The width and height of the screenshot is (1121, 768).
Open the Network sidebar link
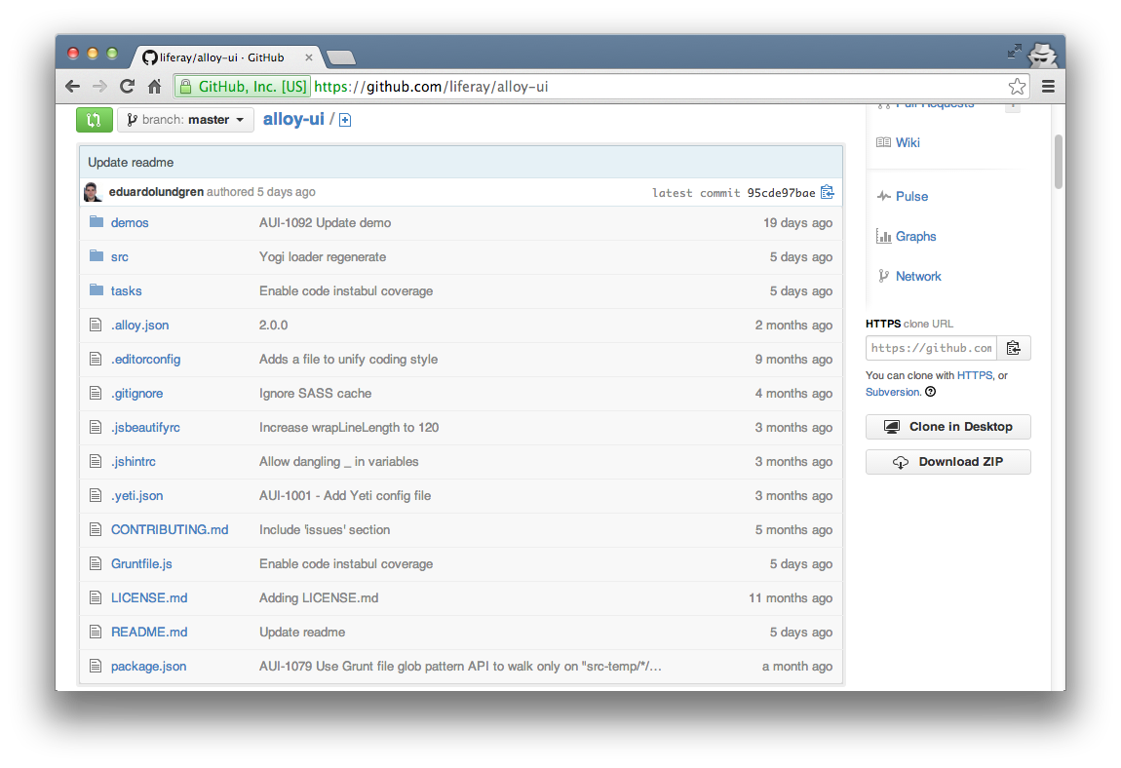pos(918,276)
